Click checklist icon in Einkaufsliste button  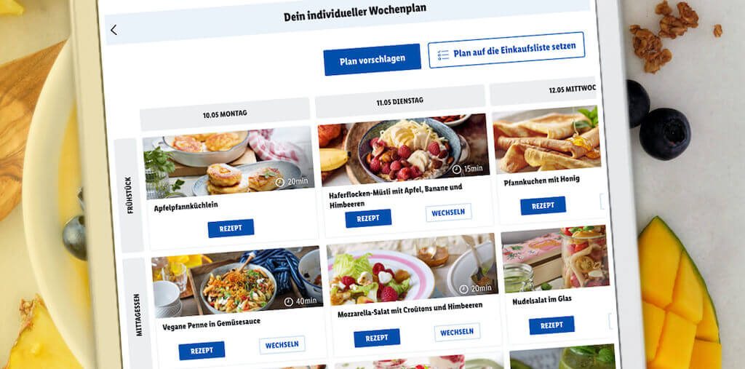[x=443, y=55]
